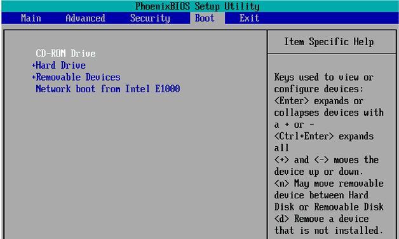Open the Exit tab

coord(249,18)
